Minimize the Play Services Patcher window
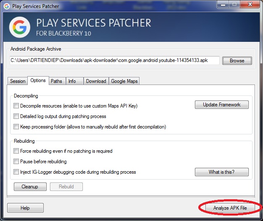 point(223,5)
